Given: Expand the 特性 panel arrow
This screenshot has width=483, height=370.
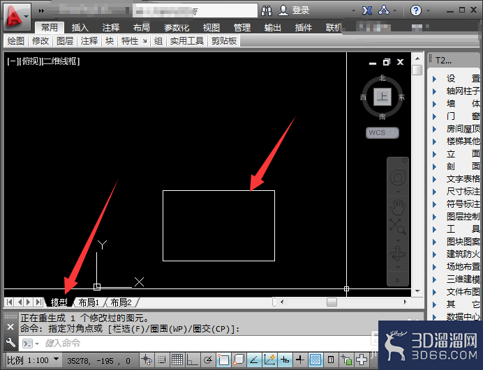Looking at the screenshot, I should pos(144,41).
